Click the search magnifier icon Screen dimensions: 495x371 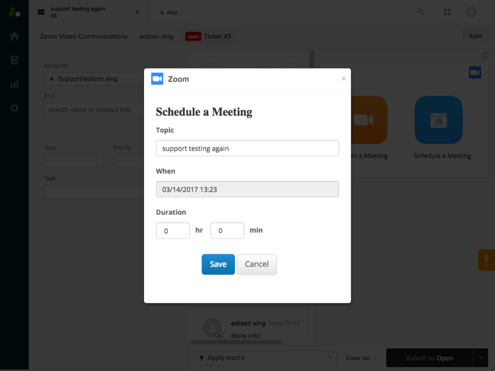click(421, 13)
